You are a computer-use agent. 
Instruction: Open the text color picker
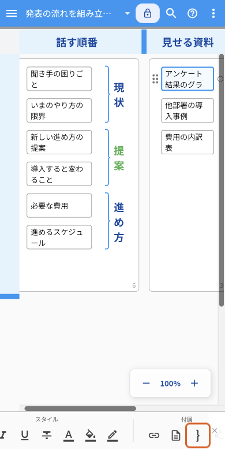point(68,436)
